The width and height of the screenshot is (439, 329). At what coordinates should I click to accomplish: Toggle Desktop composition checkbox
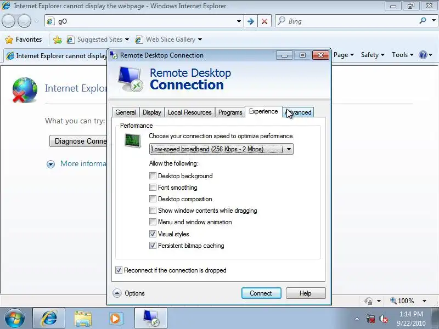153,199
